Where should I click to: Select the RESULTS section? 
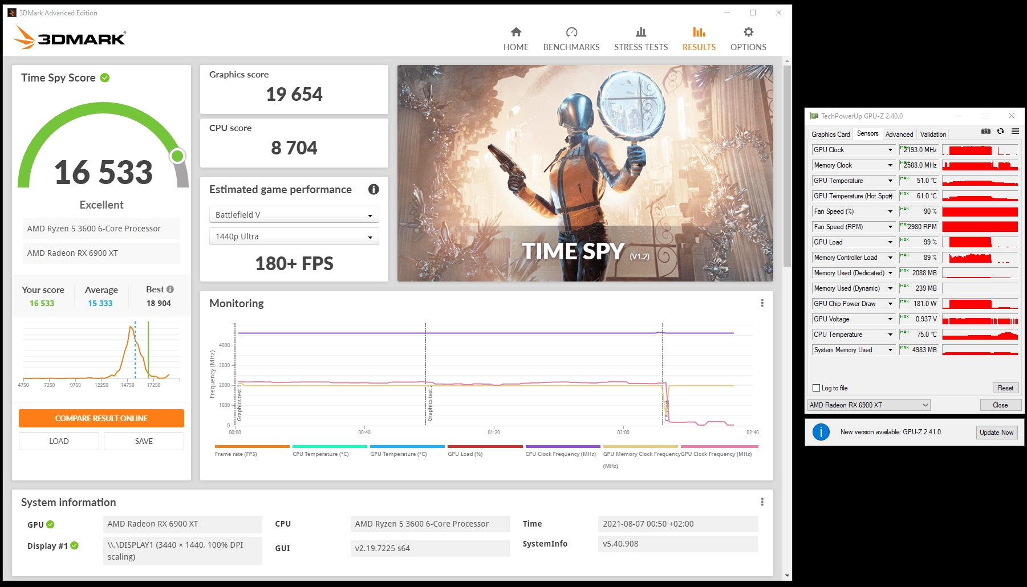coord(699,39)
